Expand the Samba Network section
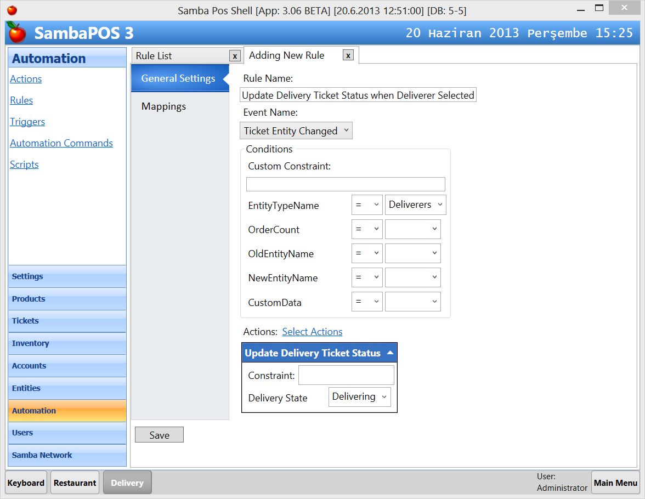 pyautogui.click(x=42, y=455)
